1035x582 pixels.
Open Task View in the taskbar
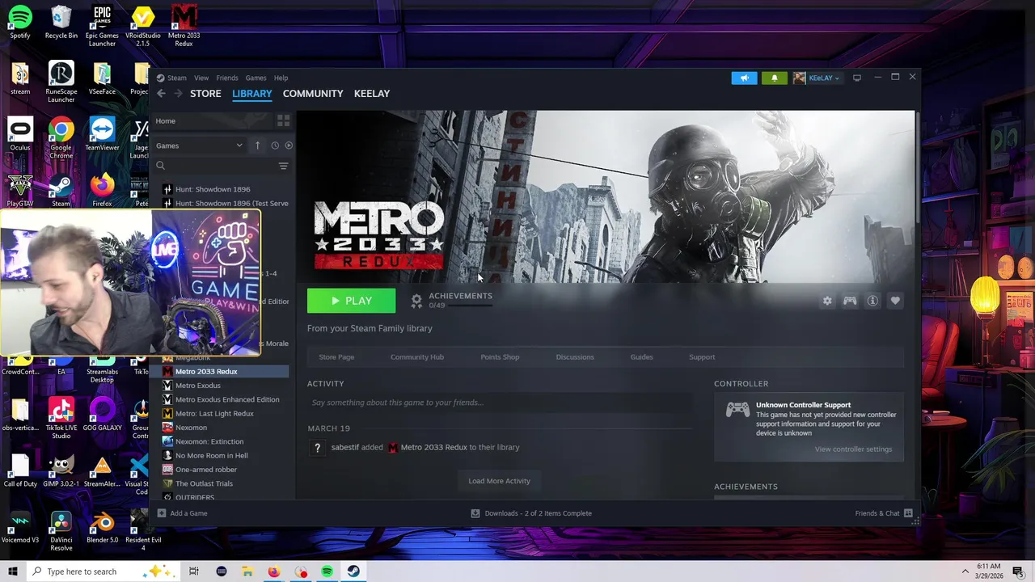[194, 571]
